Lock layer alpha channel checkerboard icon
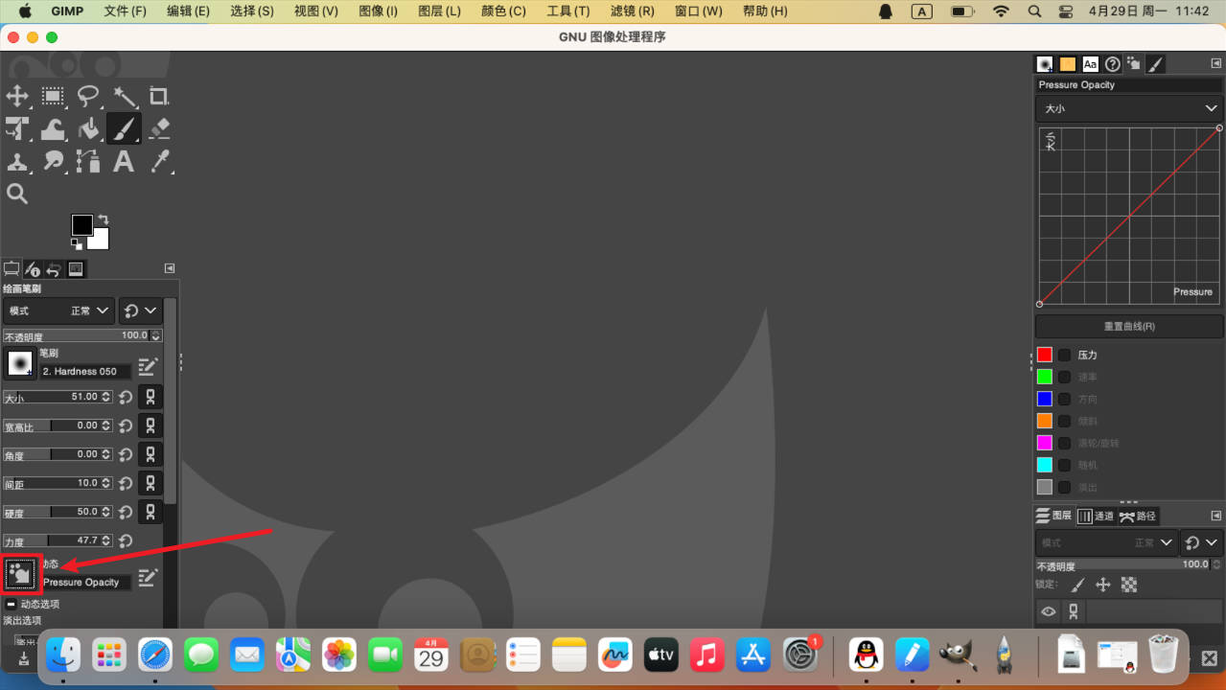Screen dimensions: 1226x690 [x=1129, y=584]
